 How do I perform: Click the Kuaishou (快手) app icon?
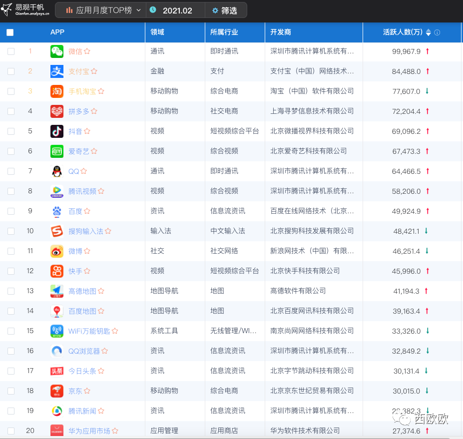[57, 271]
